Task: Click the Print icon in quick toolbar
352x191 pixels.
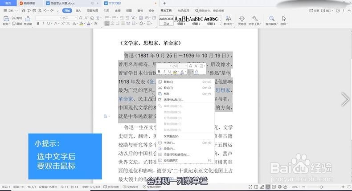Action: pyautogui.click(x=34, y=11)
